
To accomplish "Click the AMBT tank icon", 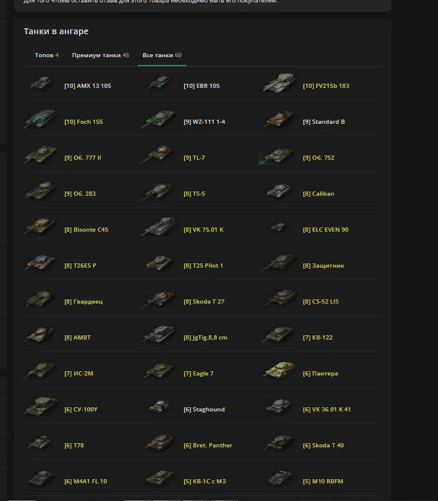I will [39, 335].
